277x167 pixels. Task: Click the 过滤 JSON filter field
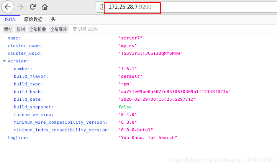click(x=88, y=29)
